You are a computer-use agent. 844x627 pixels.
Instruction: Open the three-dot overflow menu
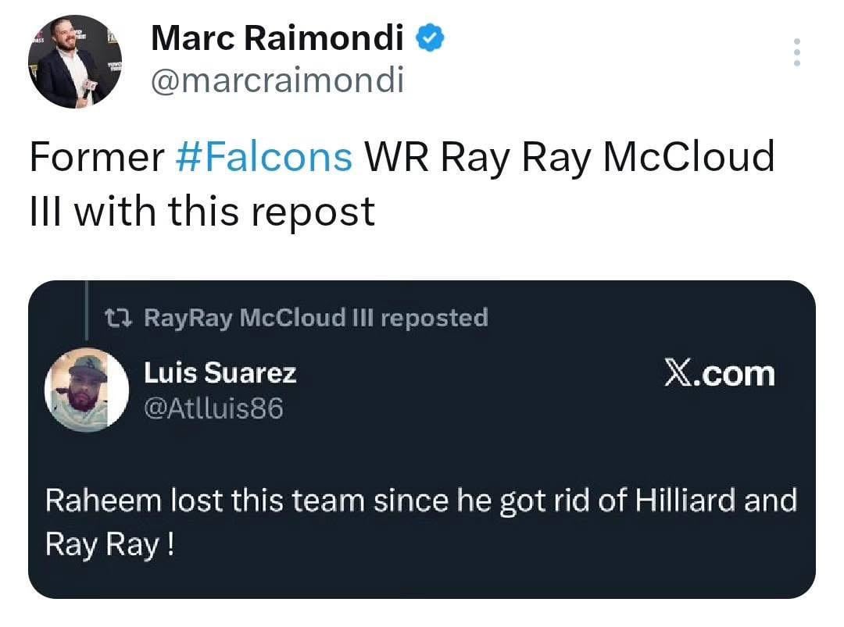(x=796, y=52)
